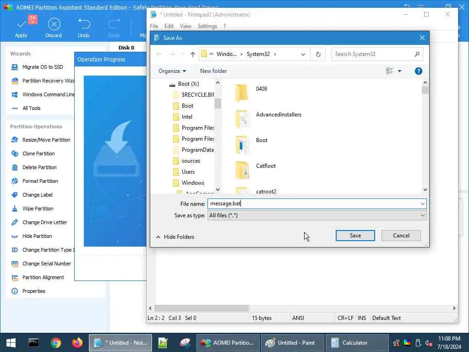
Task: Select Format Partition operation
Action: click(x=34, y=181)
